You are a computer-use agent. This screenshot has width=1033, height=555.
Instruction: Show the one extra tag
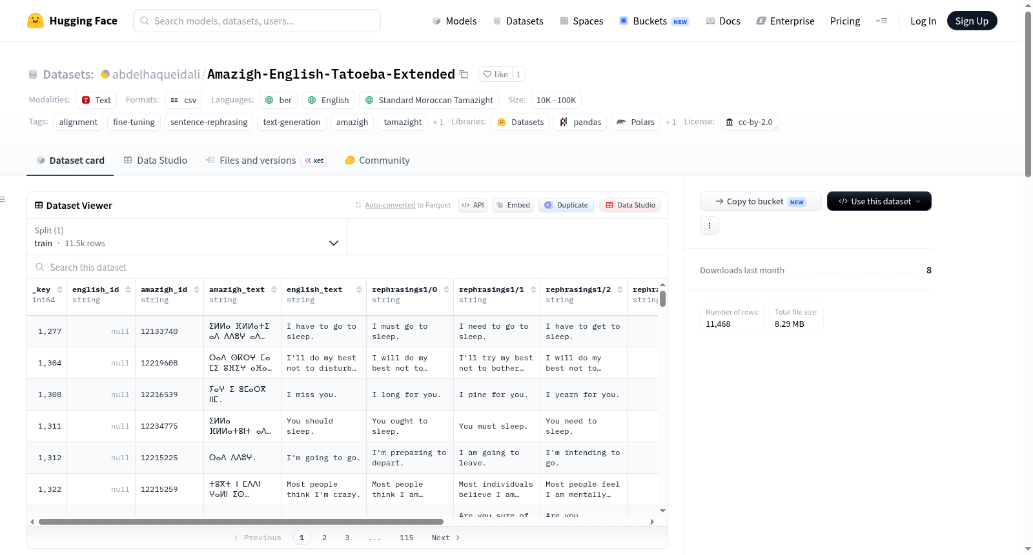pos(438,122)
